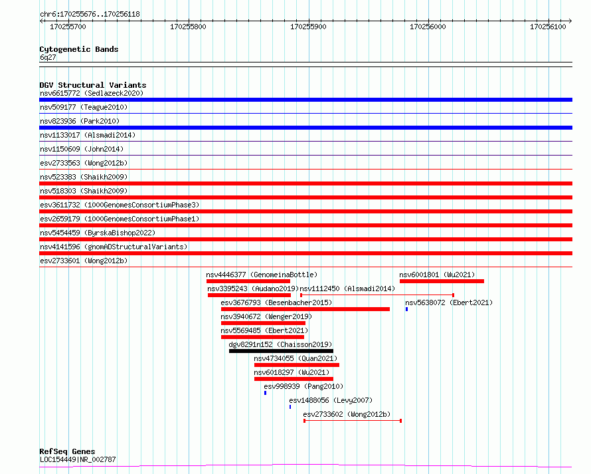Click the Cytogenetic Bands track heading
The height and width of the screenshot is (474, 591).
point(79,49)
